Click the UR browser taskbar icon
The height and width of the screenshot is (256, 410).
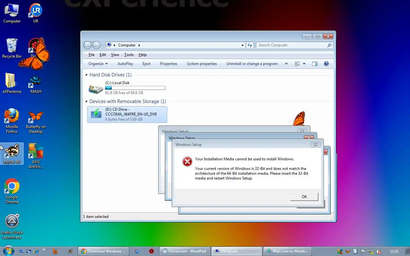click(x=137, y=251)
